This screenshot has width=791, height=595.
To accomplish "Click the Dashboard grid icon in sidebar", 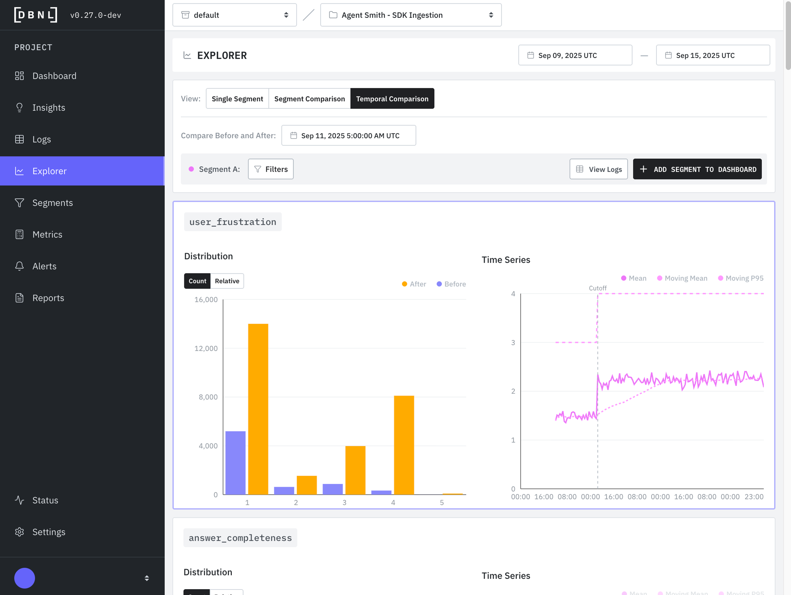I will coord(19,76).
